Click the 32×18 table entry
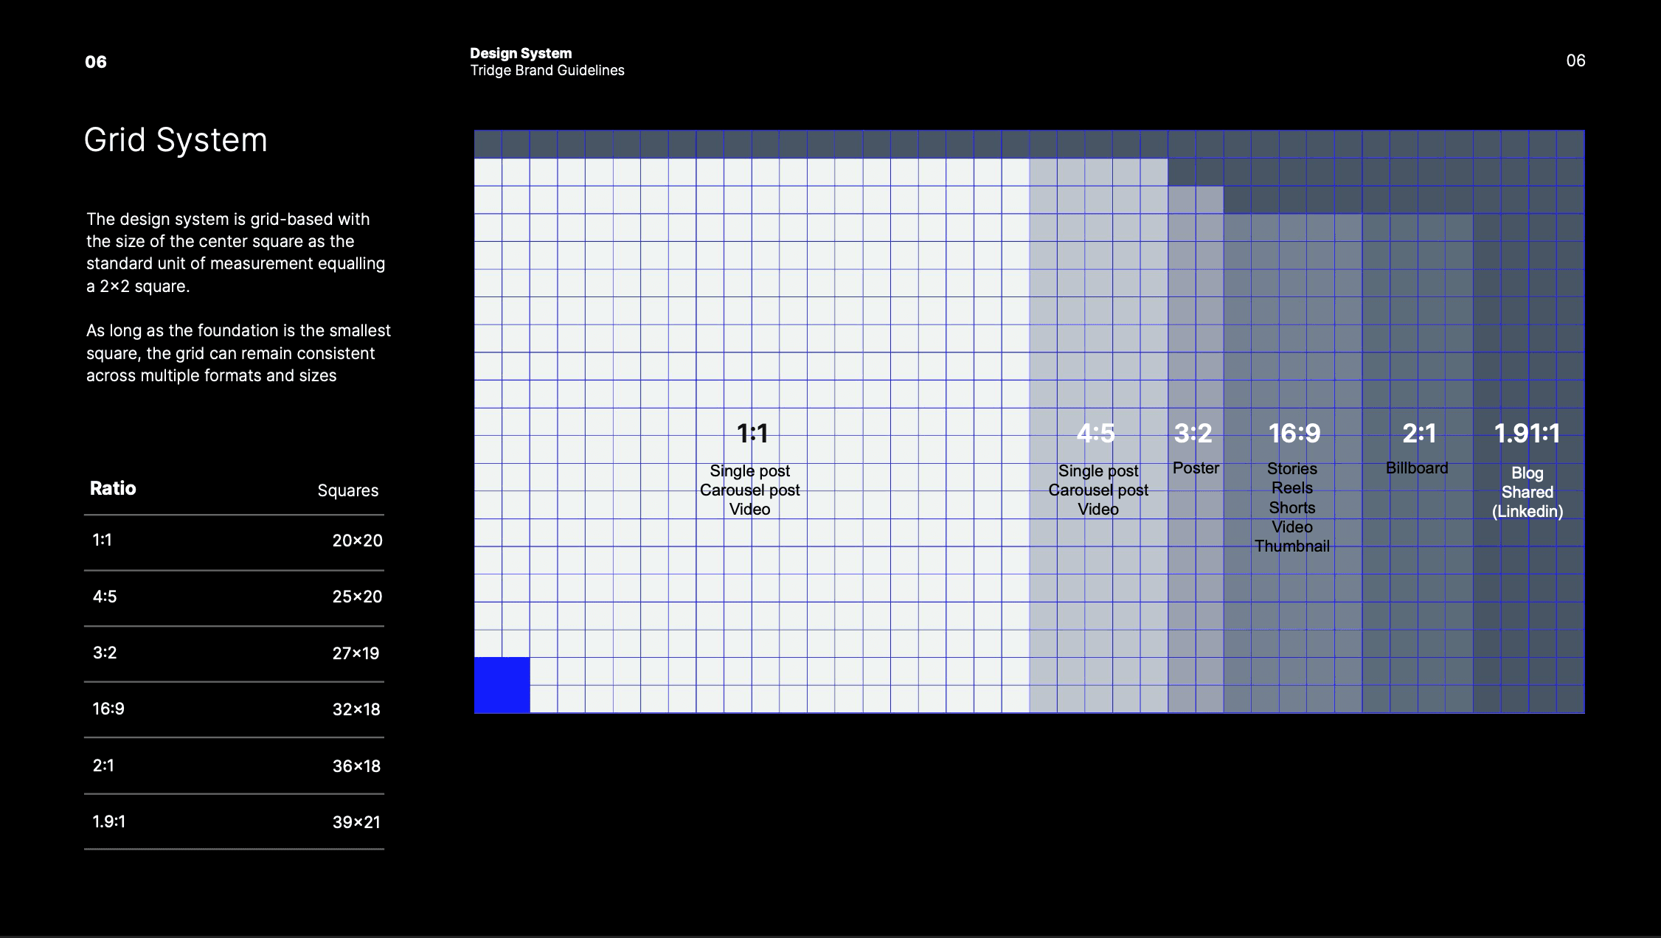This screenshot has height=938, width=1661. point(356,709)
